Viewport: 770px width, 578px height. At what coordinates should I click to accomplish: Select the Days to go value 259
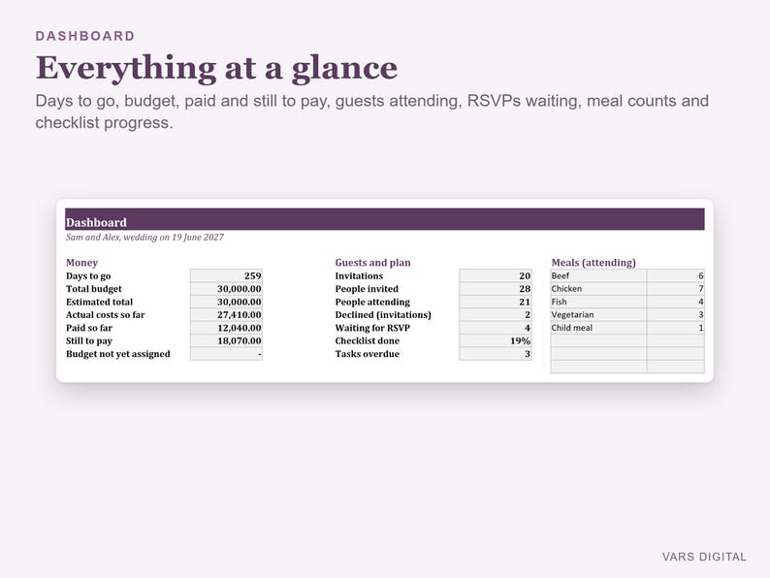click(x=226, y=275)
